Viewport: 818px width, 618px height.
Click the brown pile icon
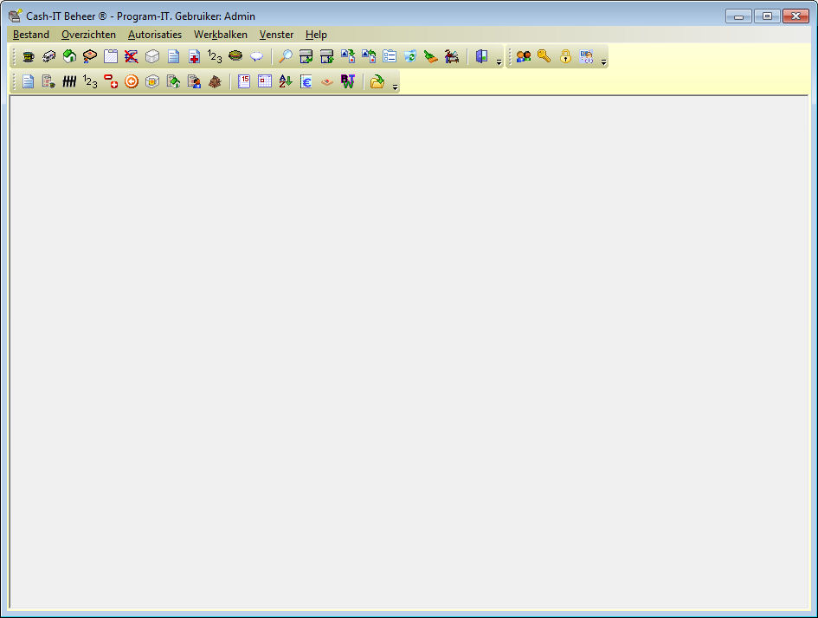point(215,81)
